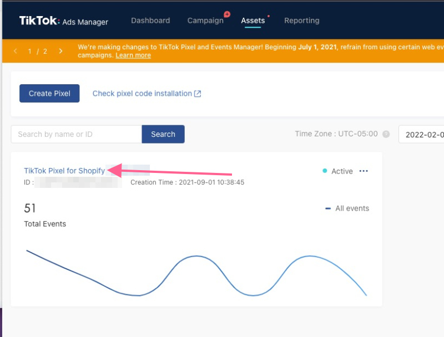Click the TikTok Ads Manager logo

(64, 21)
